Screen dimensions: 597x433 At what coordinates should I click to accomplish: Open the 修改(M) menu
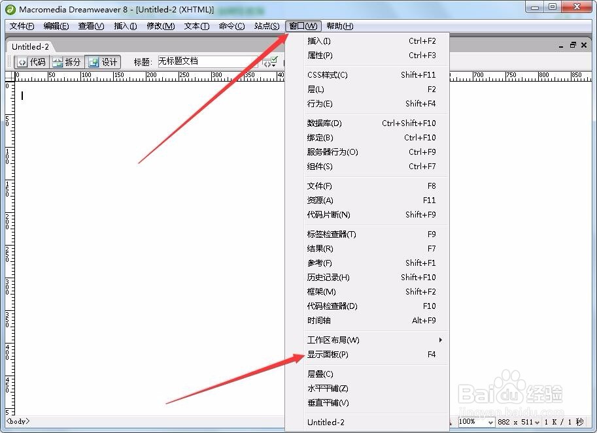tap(161, 26)
